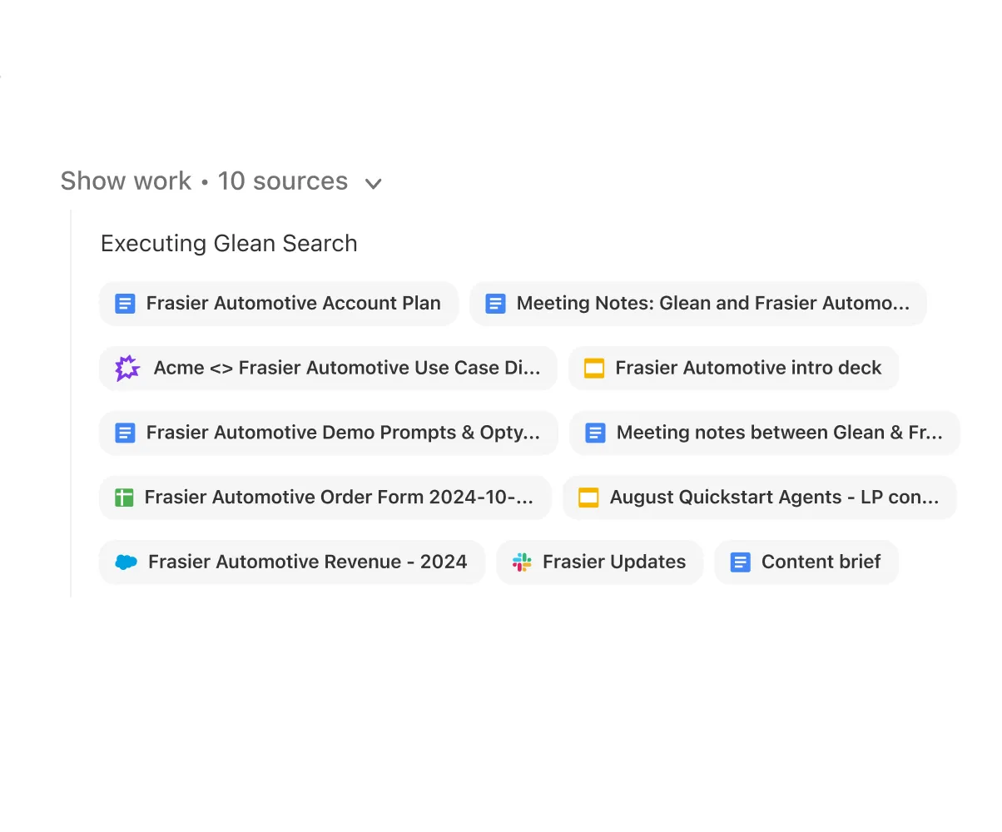Click the Docs icon on Frasier Automotive Demo Prompts chip

tap(125, 433)
